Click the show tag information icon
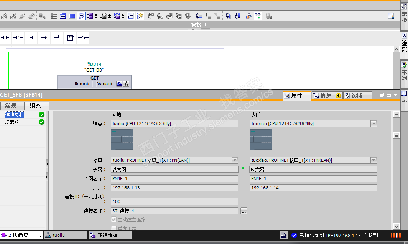The width and height of the screenshot is (408, 244). point(104,16)
